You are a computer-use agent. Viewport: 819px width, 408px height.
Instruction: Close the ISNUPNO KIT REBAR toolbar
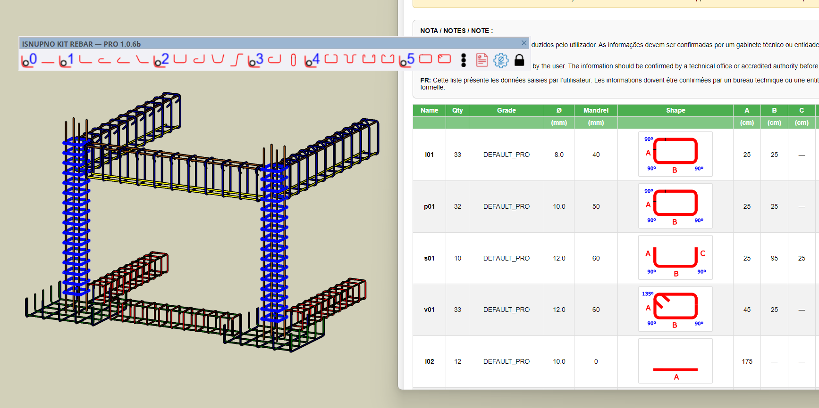(524, 43)
